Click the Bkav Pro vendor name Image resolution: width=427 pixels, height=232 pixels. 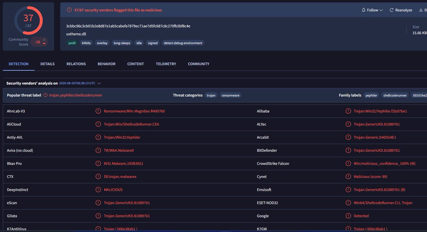coord(15,164)
